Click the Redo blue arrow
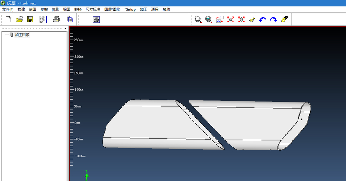Viewport: 346px width, 181px height. (x=273, y=19)
